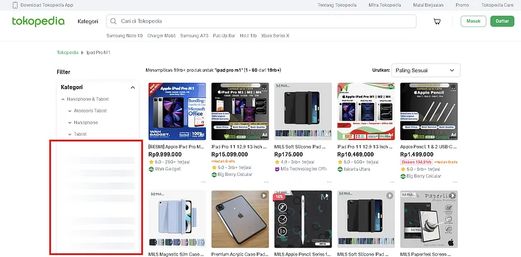
Task: Play video on second-row MILS Soft Silicone thumbnail
Action: click(x=389, y=195)
